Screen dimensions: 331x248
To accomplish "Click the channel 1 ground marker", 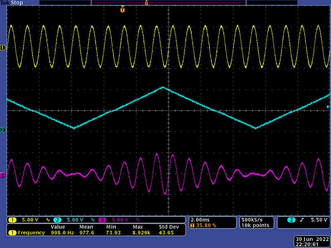I will pos(3,48).
